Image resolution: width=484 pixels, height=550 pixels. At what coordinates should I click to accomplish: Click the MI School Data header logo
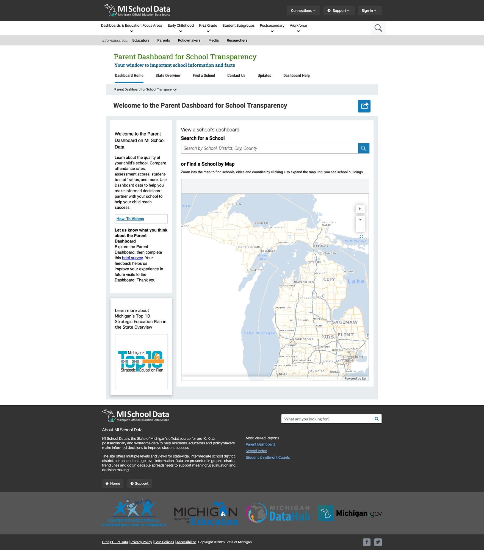(137, 10)
